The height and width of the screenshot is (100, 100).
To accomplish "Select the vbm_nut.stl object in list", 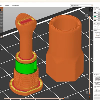I will click(97, 37).
